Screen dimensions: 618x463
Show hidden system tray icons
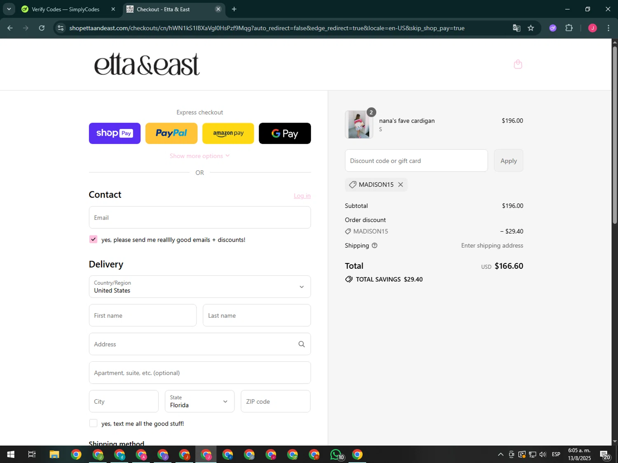pos(501,454)
